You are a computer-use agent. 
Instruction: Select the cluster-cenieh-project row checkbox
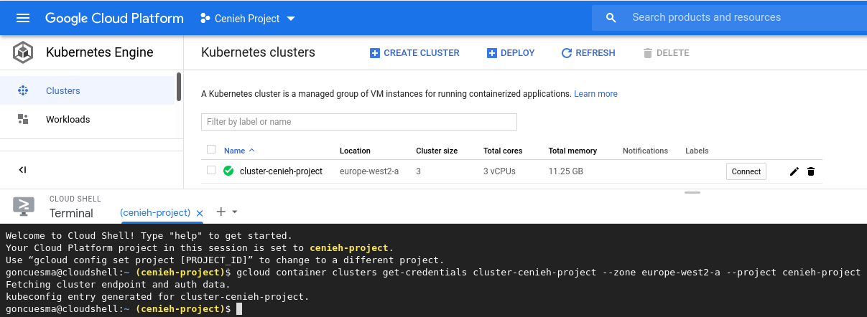[x=211, y=171]
